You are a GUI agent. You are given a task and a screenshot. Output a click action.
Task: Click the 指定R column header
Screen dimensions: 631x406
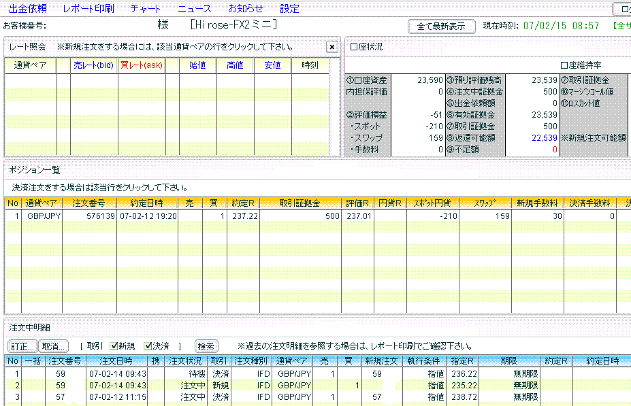tap(463, 360)
